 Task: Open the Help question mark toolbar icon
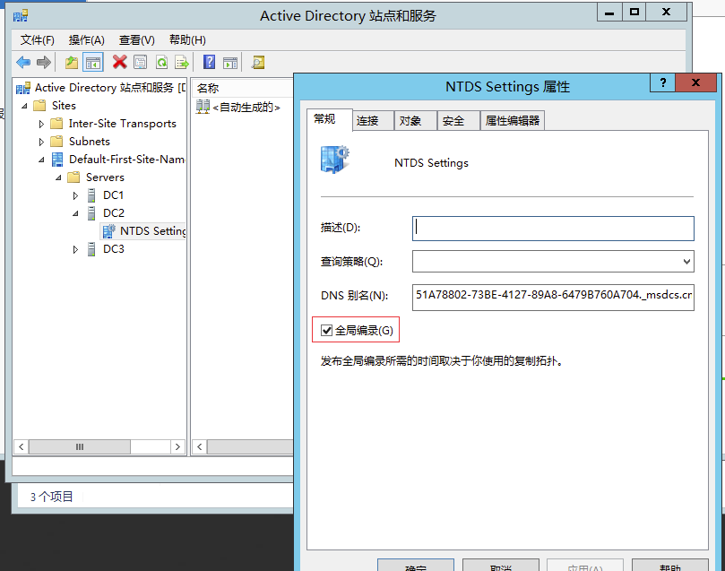tap(209, 62)
